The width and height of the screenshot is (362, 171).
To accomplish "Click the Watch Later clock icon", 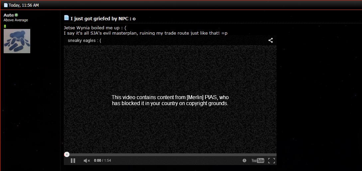I will pyautogui.click(x=244, y=160).
